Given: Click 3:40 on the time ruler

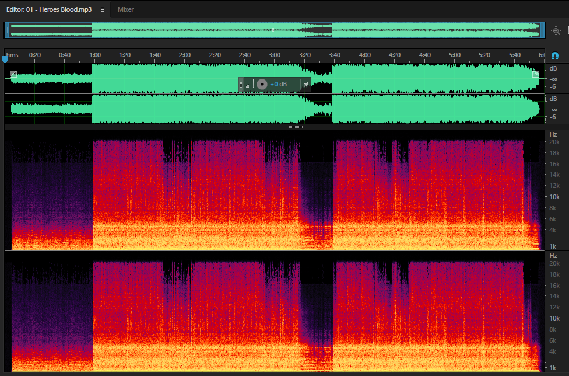Looking at the screenshot, I should tap(335, 55).
